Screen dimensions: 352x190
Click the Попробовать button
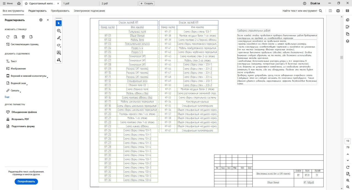tap(26, 182)
